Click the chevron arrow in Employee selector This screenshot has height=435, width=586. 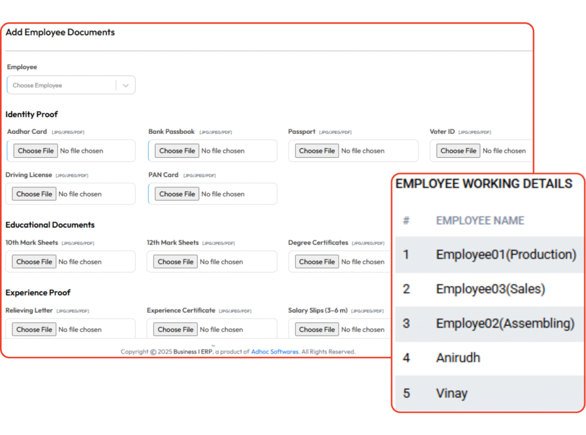pos(125,85)
